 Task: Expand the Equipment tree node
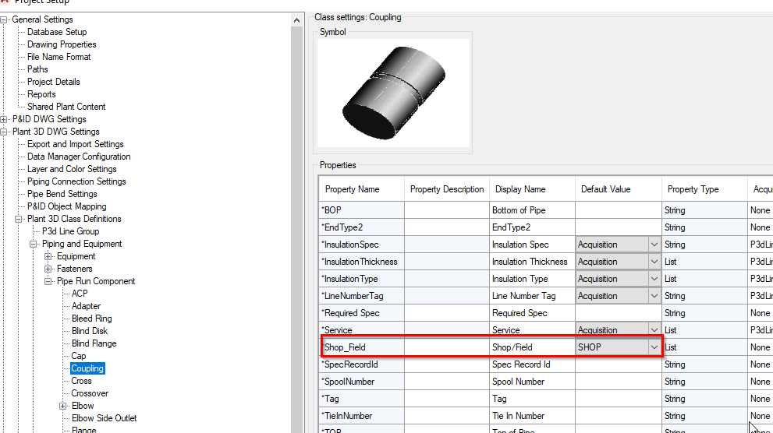point(48,256)
